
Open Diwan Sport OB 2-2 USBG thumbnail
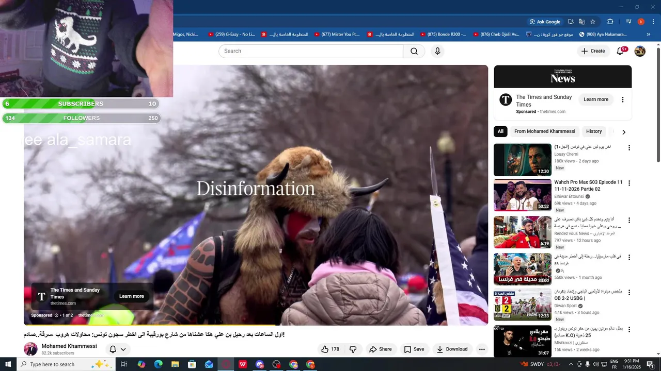click(x=523, y=304)
